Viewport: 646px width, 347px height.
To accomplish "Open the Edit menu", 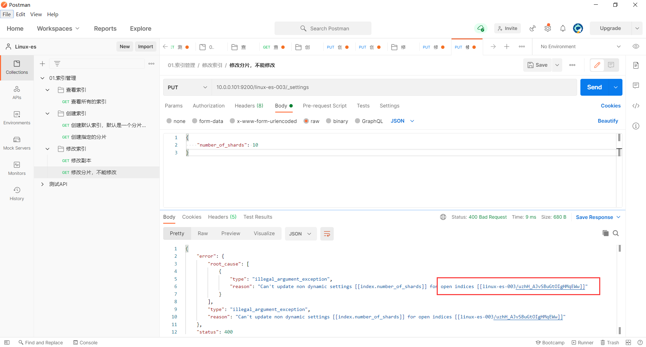I will (x=21, y=14).
